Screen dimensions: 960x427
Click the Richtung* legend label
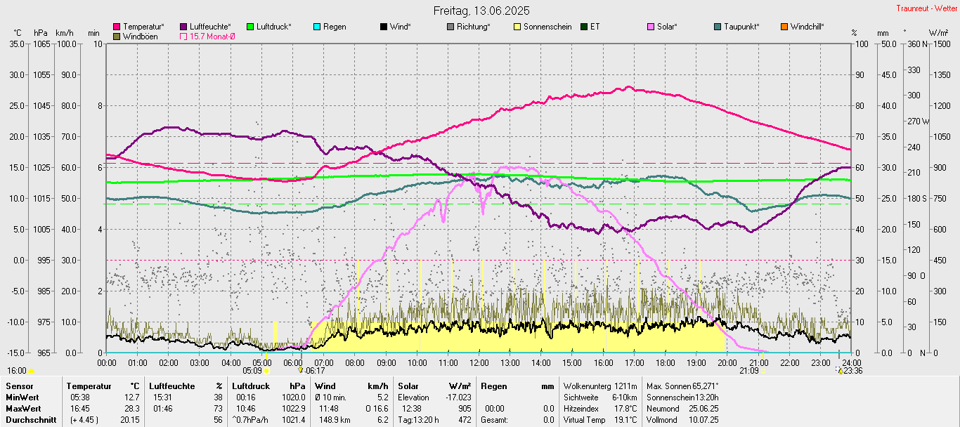click(474, 27)
